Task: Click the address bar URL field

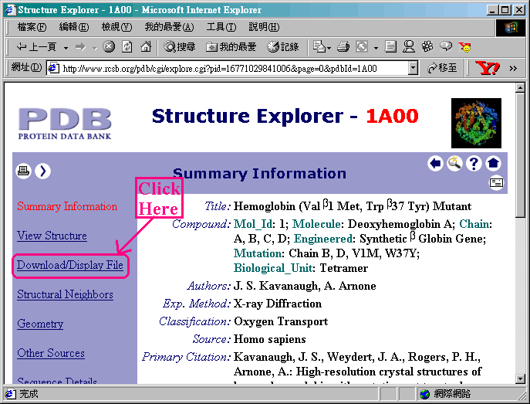Action: (227, 68)
